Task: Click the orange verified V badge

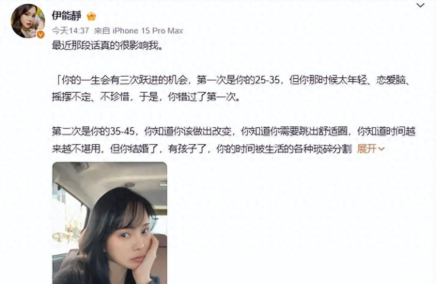Action: [x=41, y=34]
